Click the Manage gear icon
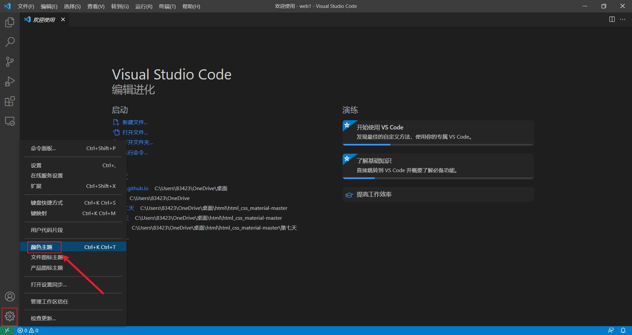The height and width of the screenshot is (335, 632). pyautogui.click(x=10, y=316)
